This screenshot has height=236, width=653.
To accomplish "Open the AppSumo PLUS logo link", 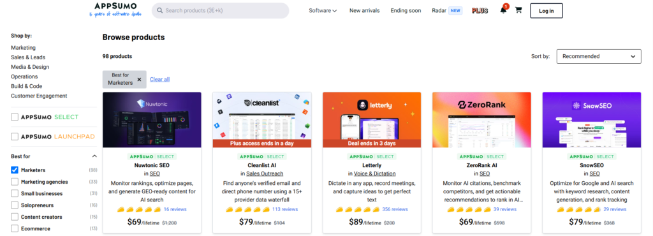I will [x=480, y=10].
